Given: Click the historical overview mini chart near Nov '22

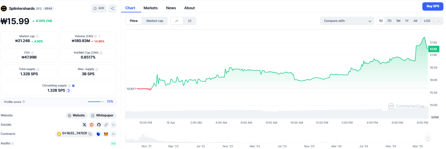Looking at the screenshot, I should pos(228,138).
